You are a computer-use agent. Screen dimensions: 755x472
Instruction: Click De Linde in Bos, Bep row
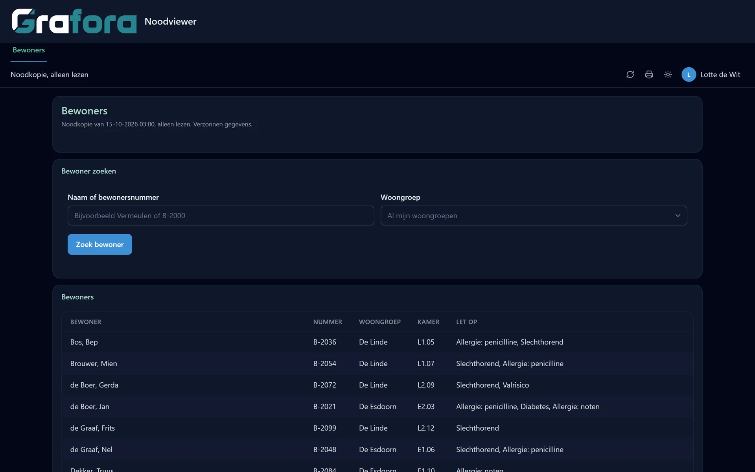373,342
